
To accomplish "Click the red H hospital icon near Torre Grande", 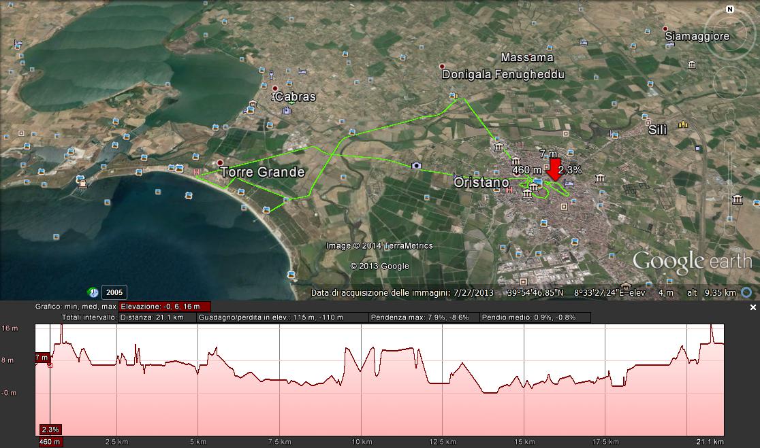I will click(197, 173).
